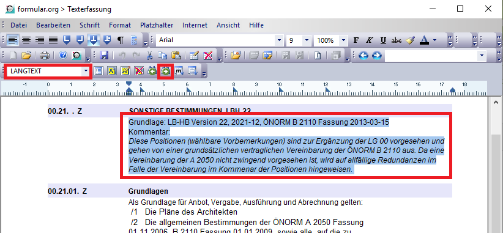Open the font name dropdown

pos(280,40)
